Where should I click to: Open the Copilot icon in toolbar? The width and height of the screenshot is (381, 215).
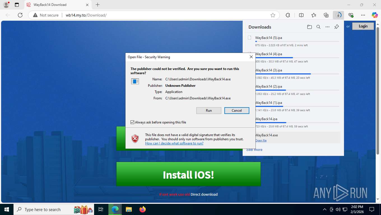(x=375, y=15)
